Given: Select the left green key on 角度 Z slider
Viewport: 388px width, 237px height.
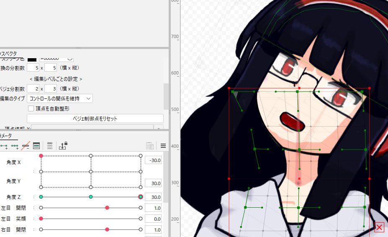Looking at the screenshot, I should point(41,197).
